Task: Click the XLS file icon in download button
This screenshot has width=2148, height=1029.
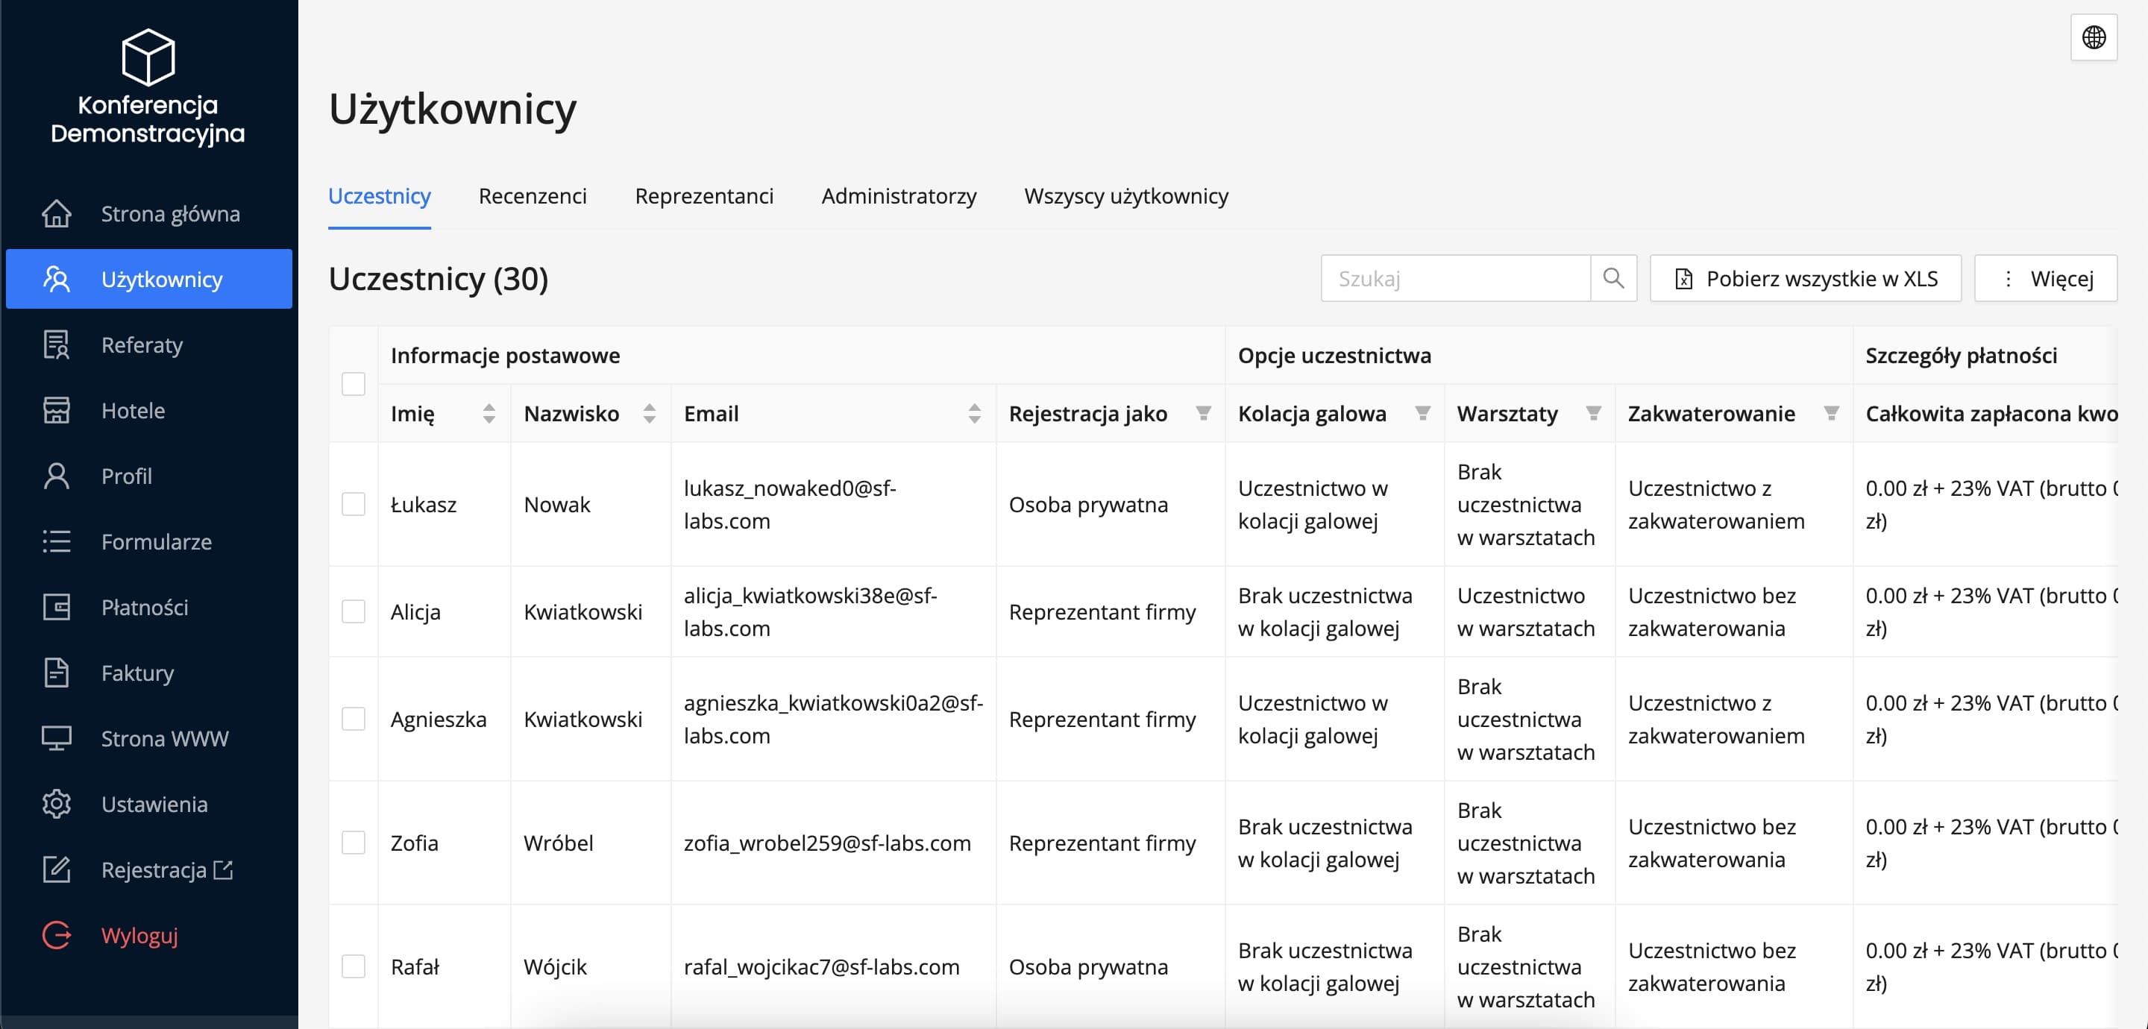Action: [x=1683, y=279]
